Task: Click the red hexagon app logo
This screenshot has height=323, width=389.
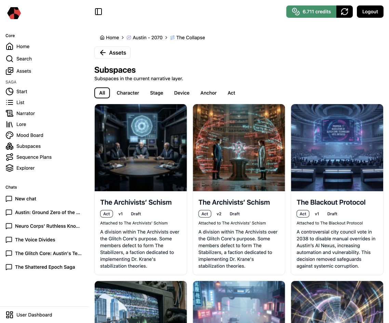Action: pos(14,13)
